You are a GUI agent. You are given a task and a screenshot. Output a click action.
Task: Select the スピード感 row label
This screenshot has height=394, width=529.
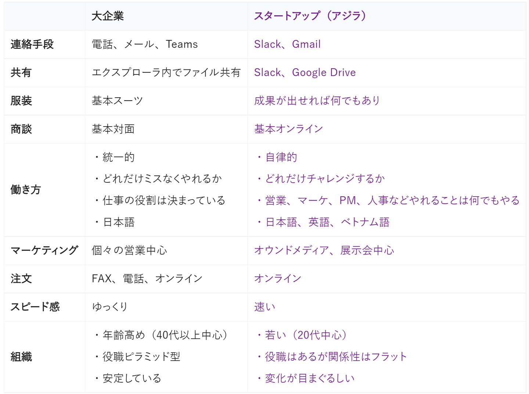tap(35, 307)
